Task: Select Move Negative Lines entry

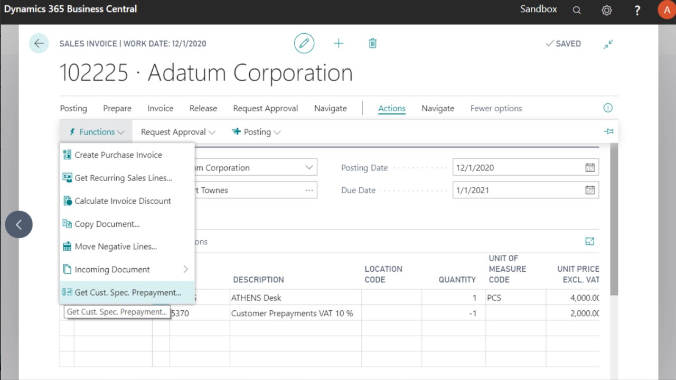Action: click(x=127, y=246)
